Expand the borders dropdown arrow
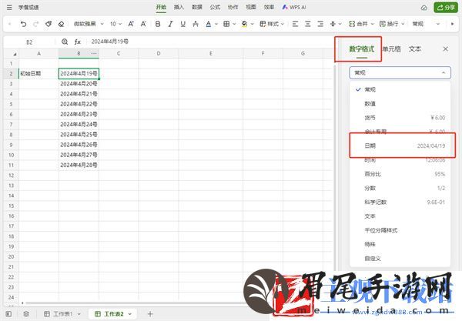This screenshot has width=462, height=321. click(234, 24)
